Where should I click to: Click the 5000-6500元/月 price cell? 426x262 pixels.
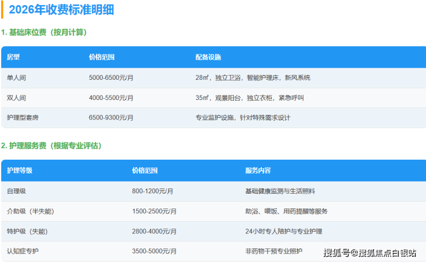click(x=111, y=78)
